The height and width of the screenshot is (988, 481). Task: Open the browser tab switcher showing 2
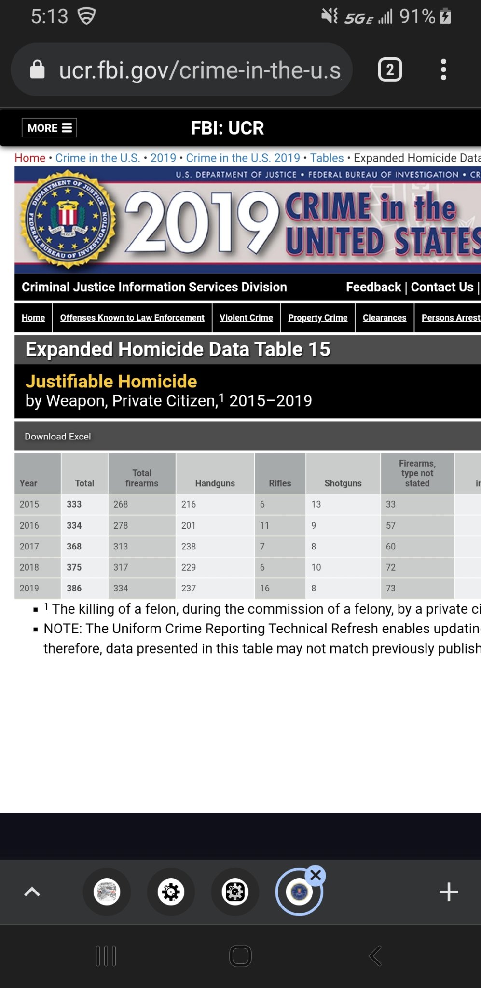coord(390,70)
